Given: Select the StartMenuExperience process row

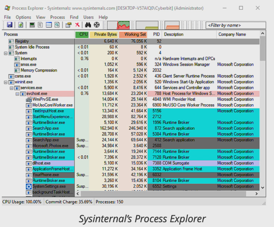Looking at the screenshot, I should (x=131, y=117).
